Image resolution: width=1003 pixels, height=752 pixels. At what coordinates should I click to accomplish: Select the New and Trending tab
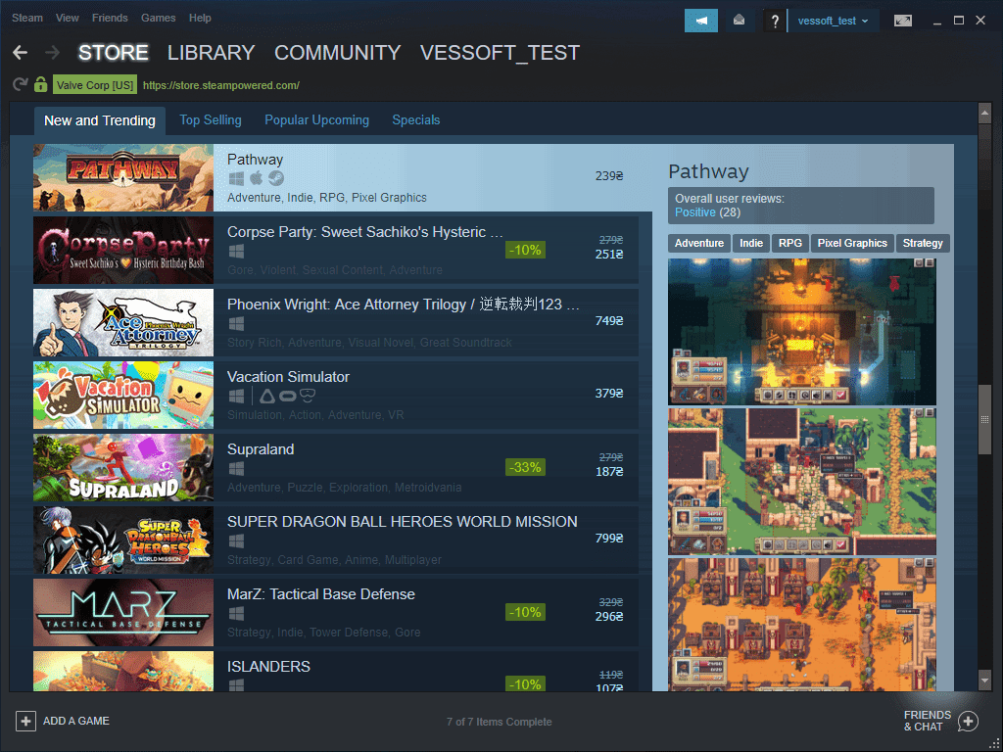click(100, 120)
